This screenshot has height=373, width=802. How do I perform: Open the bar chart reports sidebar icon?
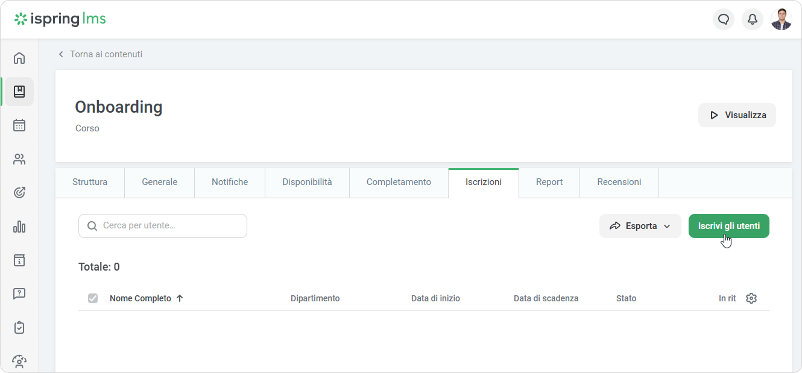point(19,227)
